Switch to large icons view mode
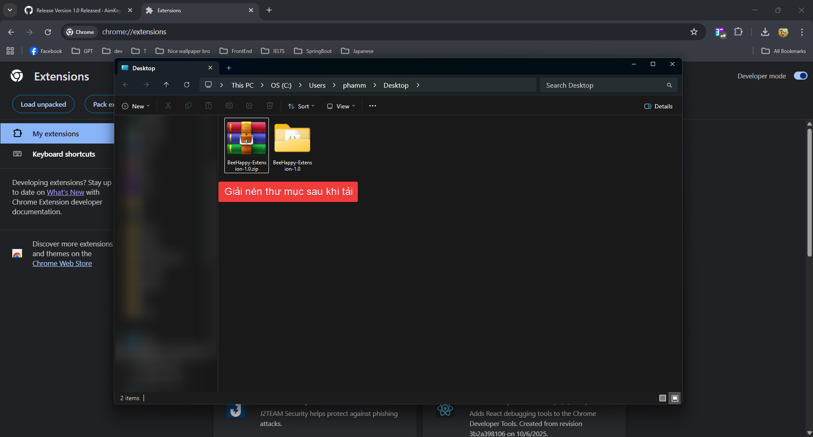The height and width of the screenshot is (437, 813). tap(675, 398)
